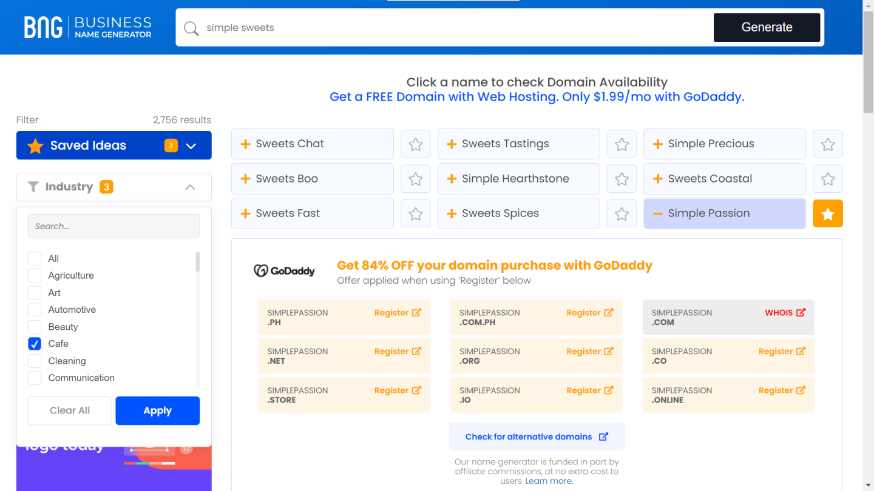The height and width of the screenshot is (491, 874).
Task: Open WHOIS for simplepassion.com
Action: pos(785,313)
